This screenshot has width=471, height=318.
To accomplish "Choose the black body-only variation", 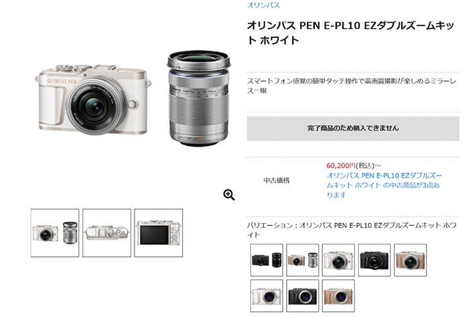I will (303, 296).
